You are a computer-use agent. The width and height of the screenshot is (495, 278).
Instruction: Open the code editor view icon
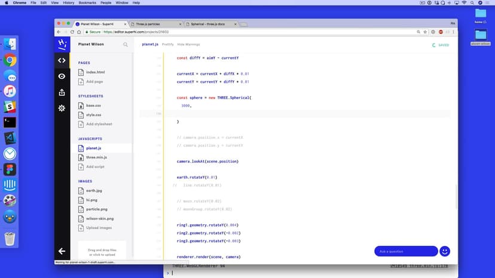(x=62, y=60)
